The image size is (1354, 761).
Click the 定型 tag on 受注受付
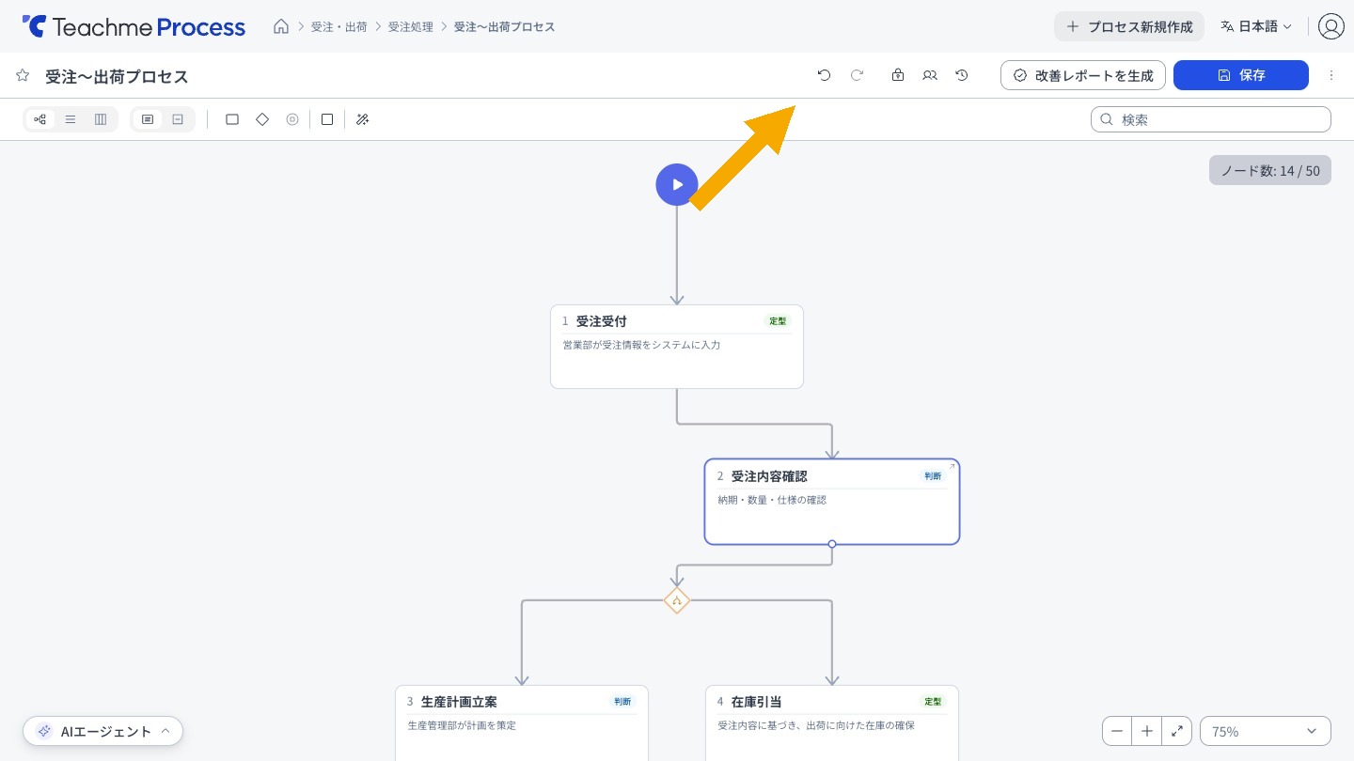tap(778, 321)
